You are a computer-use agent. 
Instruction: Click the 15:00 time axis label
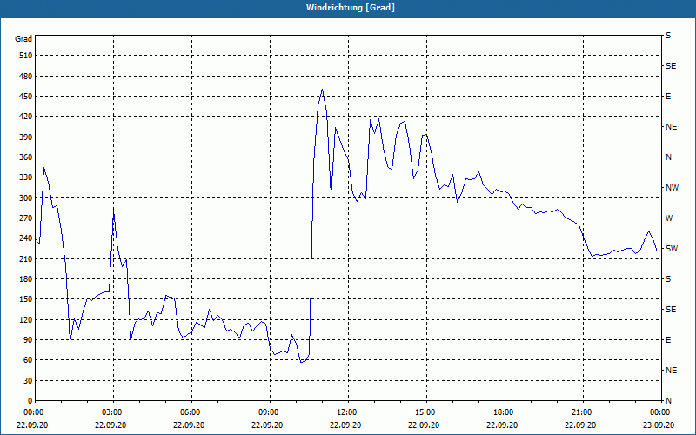point(424,412)
